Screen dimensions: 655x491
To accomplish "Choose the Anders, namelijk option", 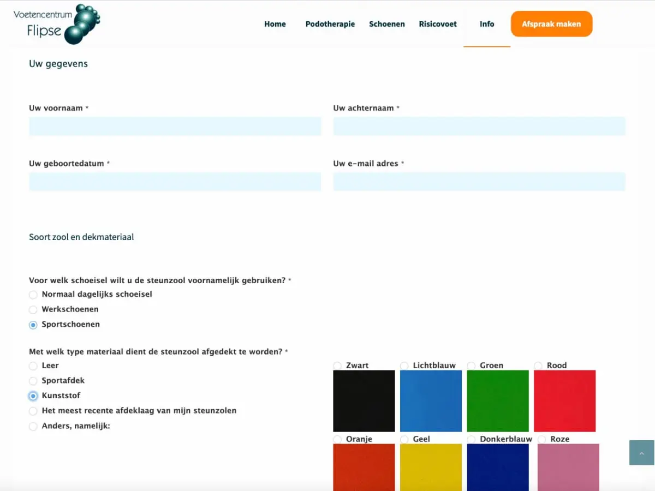I will point(33,426).
